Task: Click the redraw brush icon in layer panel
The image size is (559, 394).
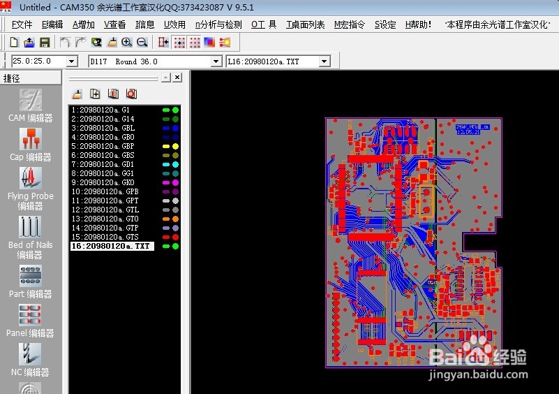Action: (x=77, y=94)
